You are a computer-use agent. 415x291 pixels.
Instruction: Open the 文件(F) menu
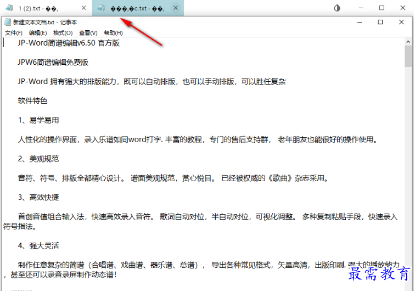point(14,33)
